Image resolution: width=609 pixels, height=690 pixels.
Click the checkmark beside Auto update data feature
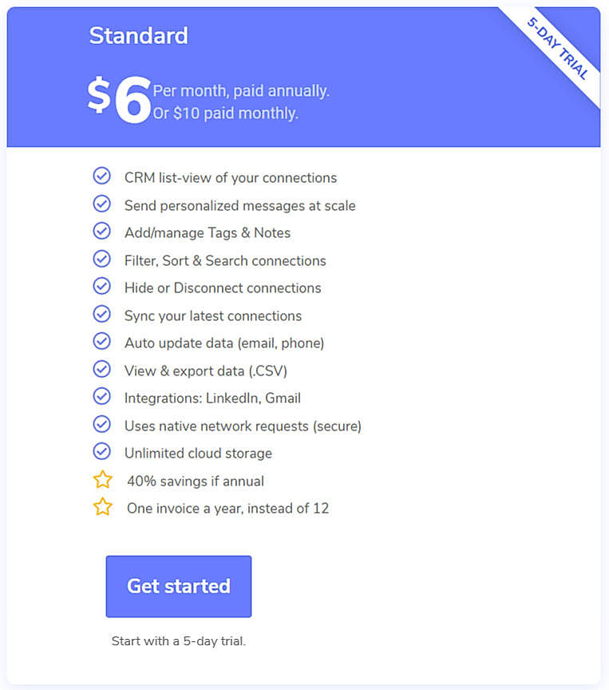tap(102, 341)
